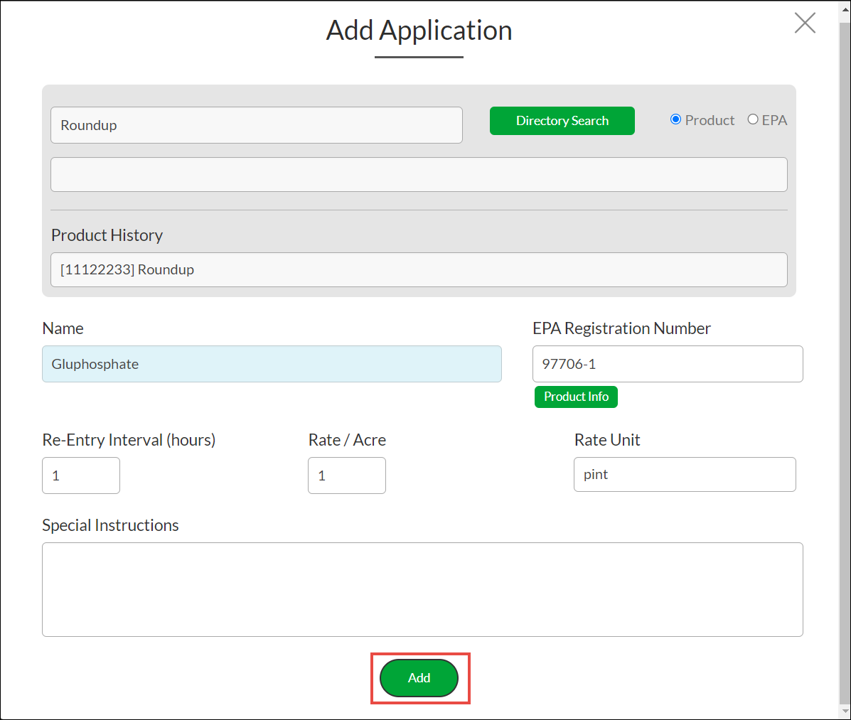Click the Add Application title
851x720 pixels.
click(x=419, y=31)
